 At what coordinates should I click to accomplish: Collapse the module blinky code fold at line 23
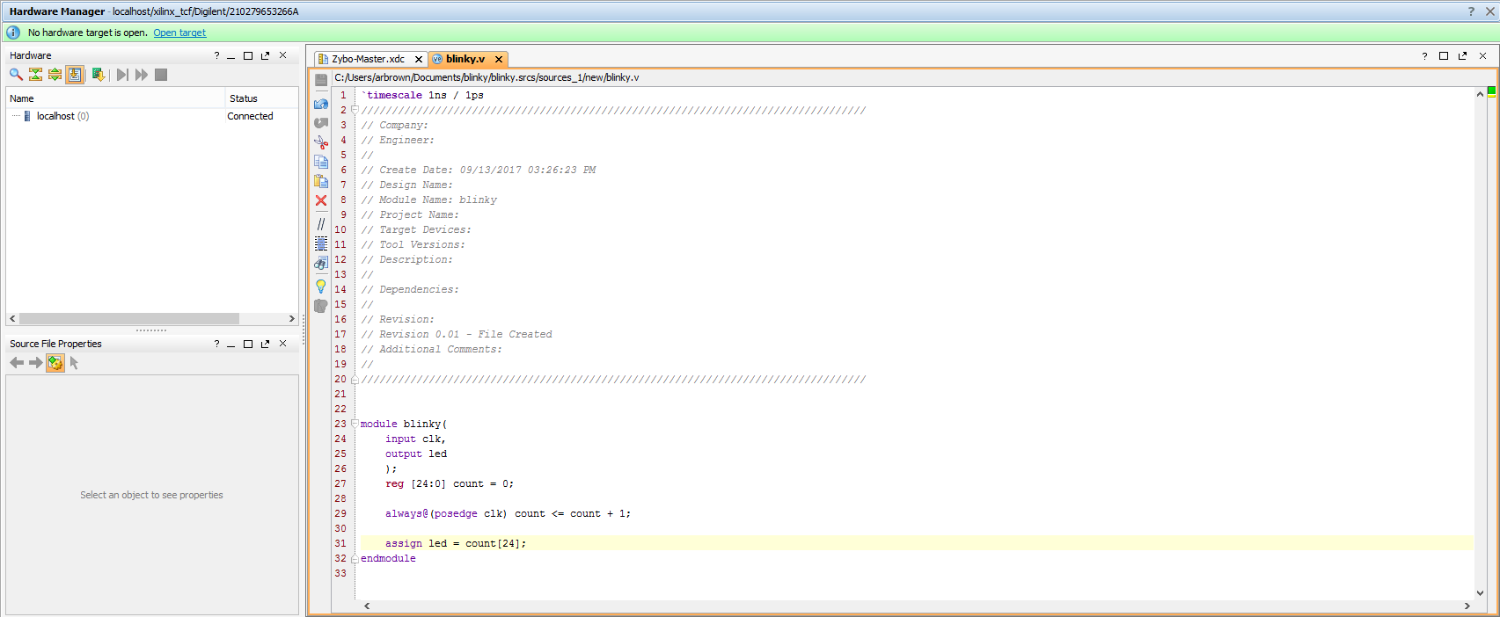click(x=355, y=424)
